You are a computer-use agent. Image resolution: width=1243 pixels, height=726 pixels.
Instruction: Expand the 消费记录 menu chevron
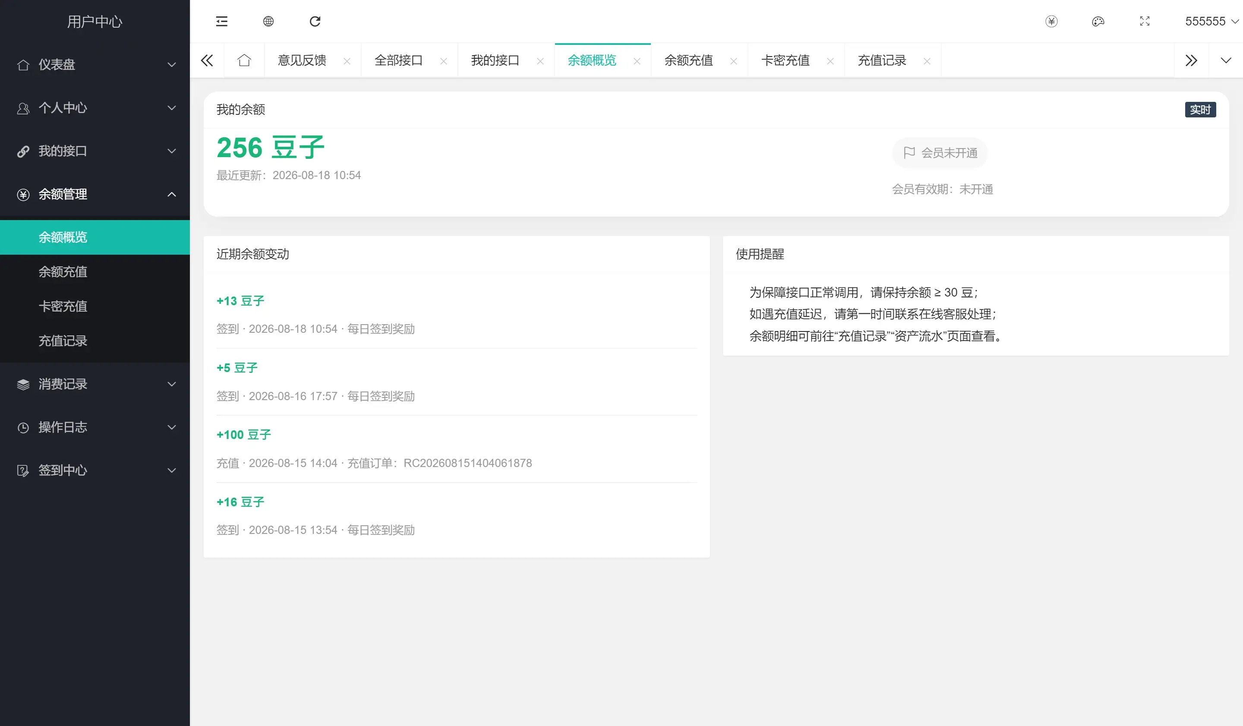tap(172, 384)
